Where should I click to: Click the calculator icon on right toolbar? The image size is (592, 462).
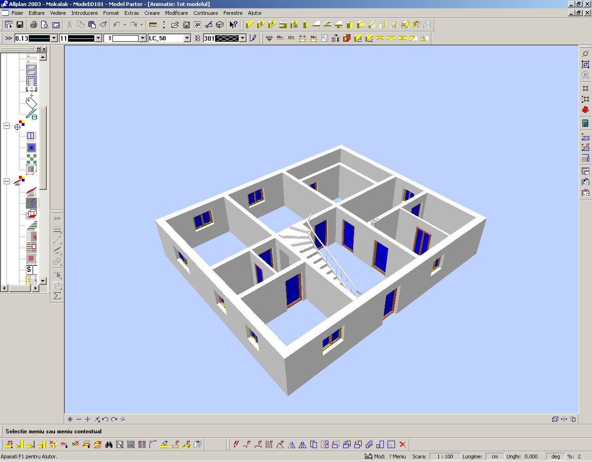[x=586, y=123]
